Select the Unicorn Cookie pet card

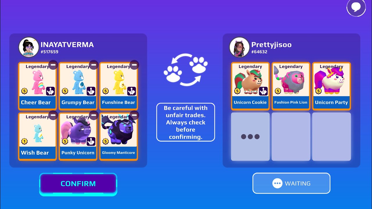250,86
